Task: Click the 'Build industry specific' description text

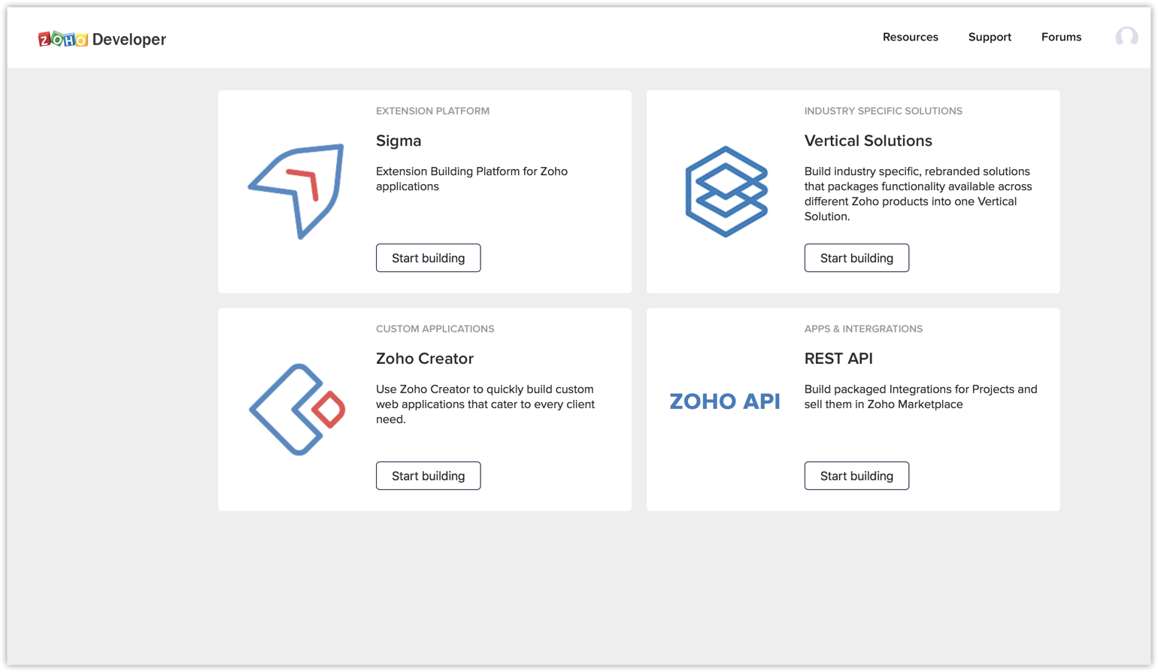Action: 918,194
